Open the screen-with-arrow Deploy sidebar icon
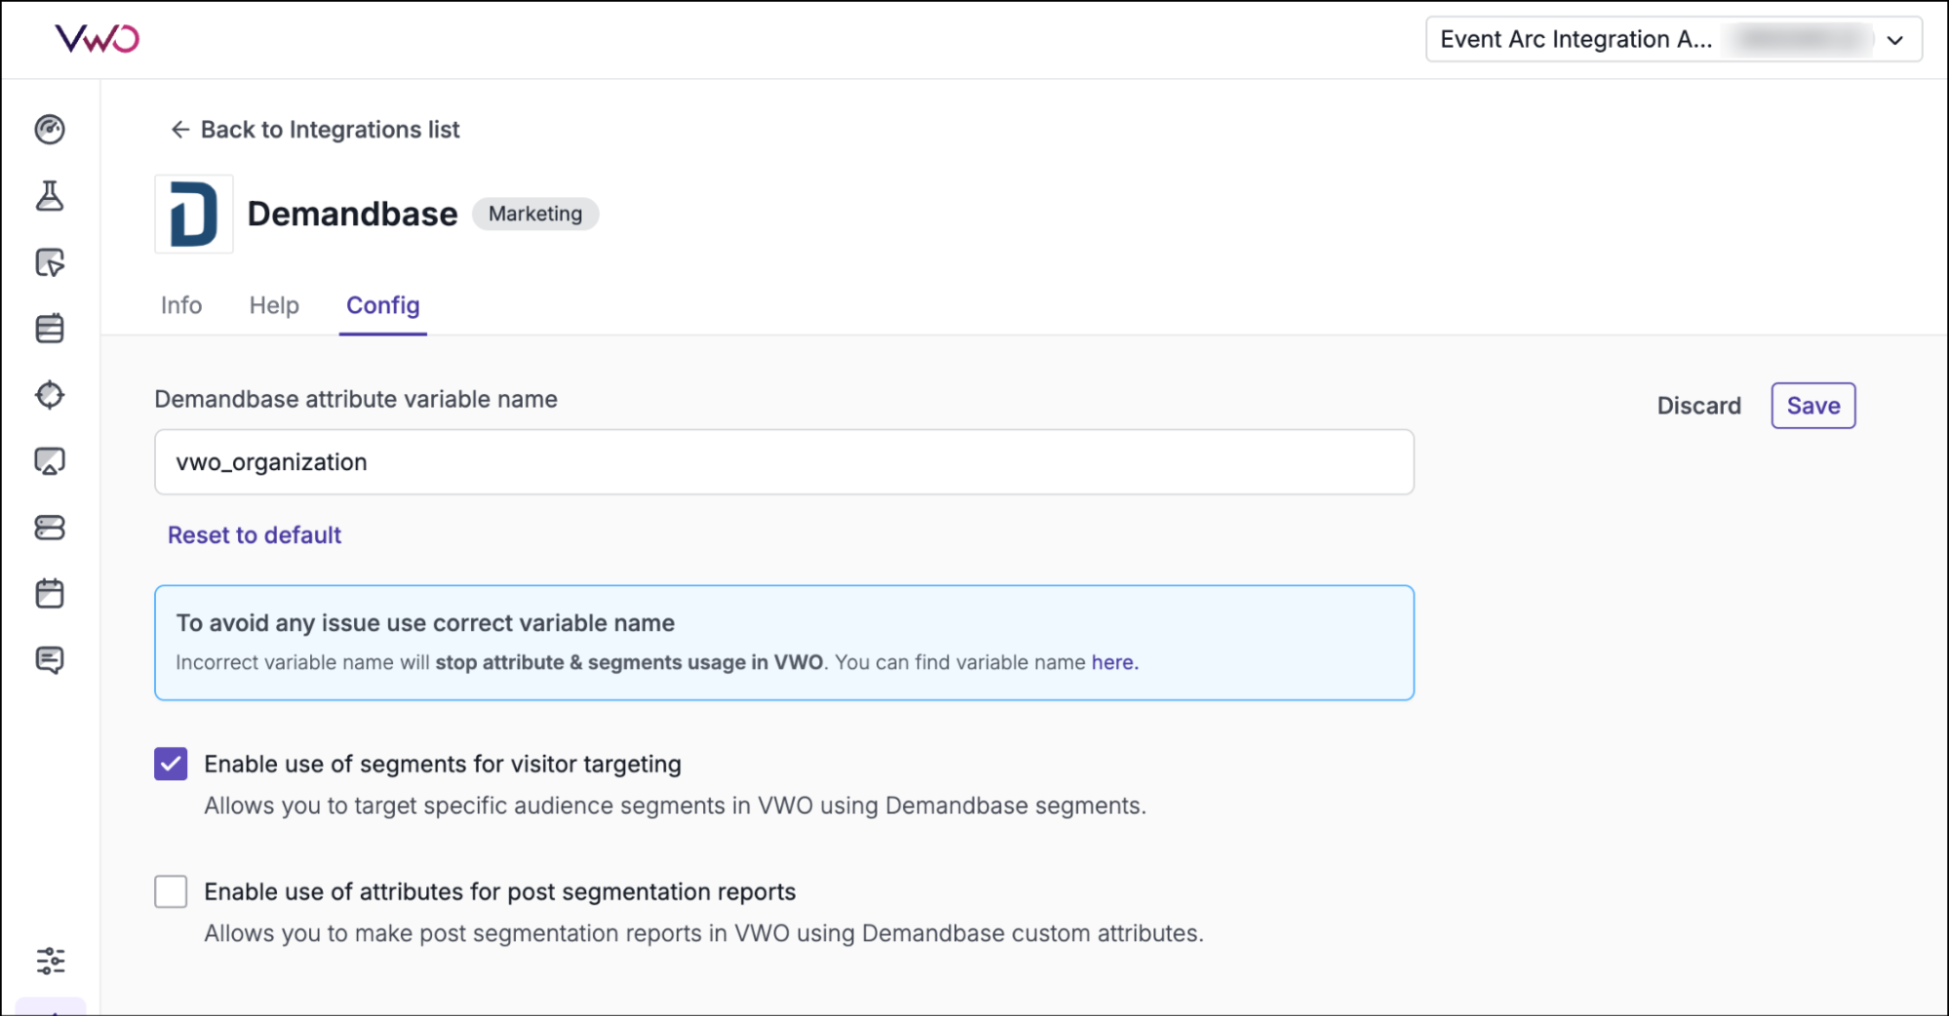 pos(50,461)
